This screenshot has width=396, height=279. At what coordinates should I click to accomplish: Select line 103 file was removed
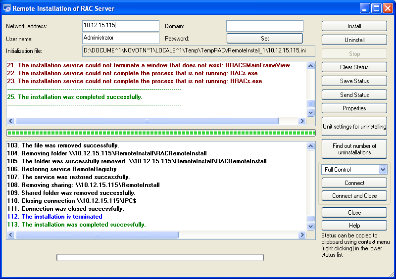[x=63, y=145]
